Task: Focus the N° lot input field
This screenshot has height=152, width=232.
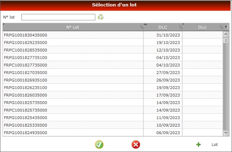Action: point(58,17)
